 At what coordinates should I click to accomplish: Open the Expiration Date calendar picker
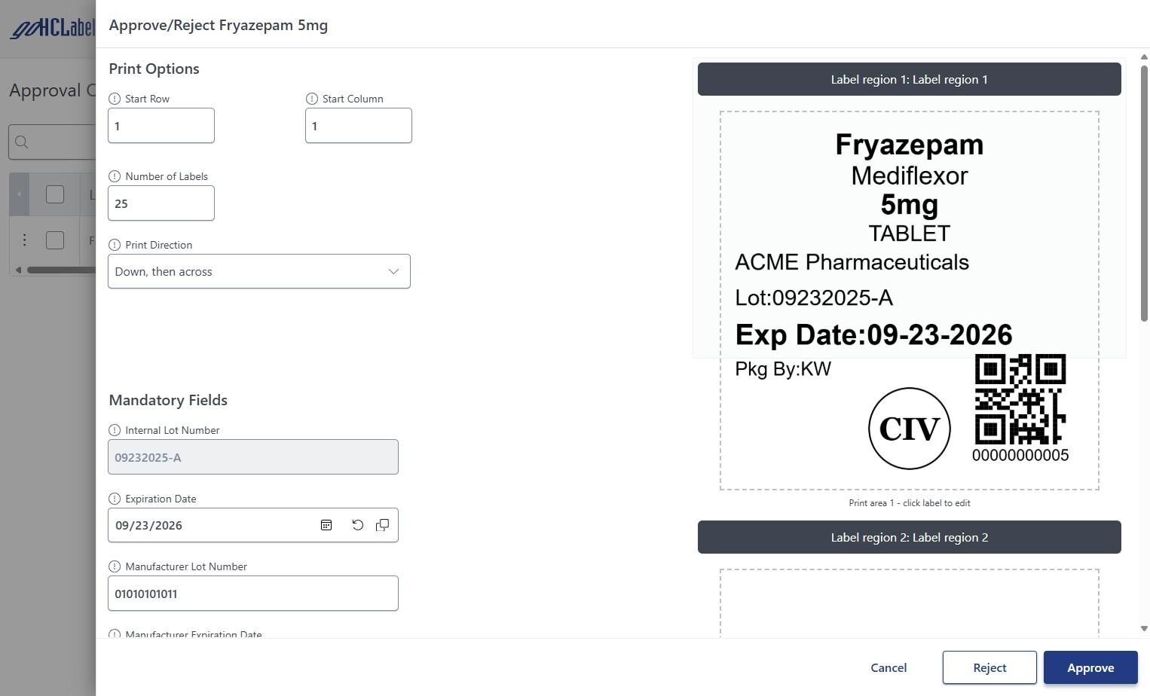pyautogui.click(x=326, y=525)
